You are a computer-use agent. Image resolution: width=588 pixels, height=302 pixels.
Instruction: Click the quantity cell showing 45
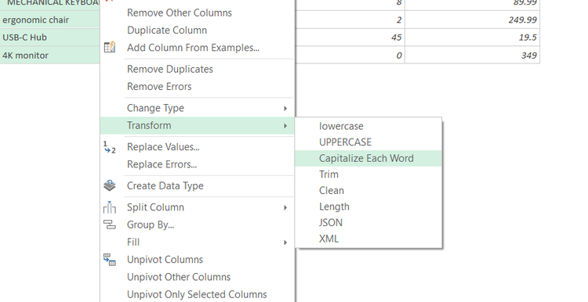pos(350,38)
